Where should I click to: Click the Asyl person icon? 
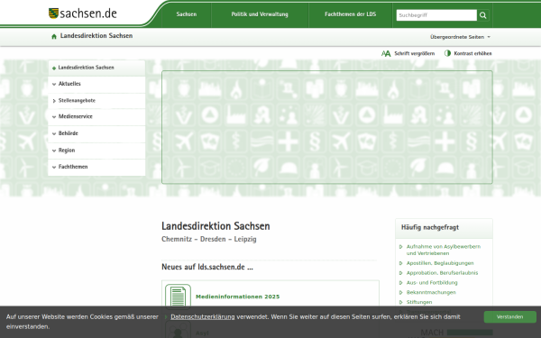coord(178,331)
